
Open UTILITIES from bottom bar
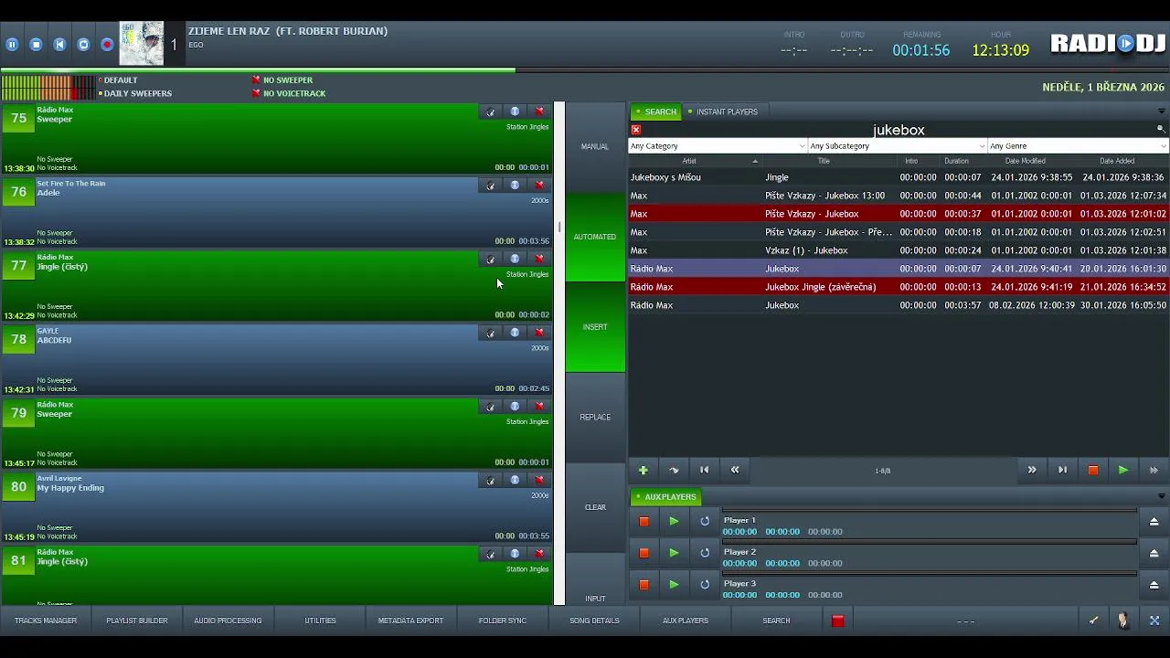click(320, 621)
